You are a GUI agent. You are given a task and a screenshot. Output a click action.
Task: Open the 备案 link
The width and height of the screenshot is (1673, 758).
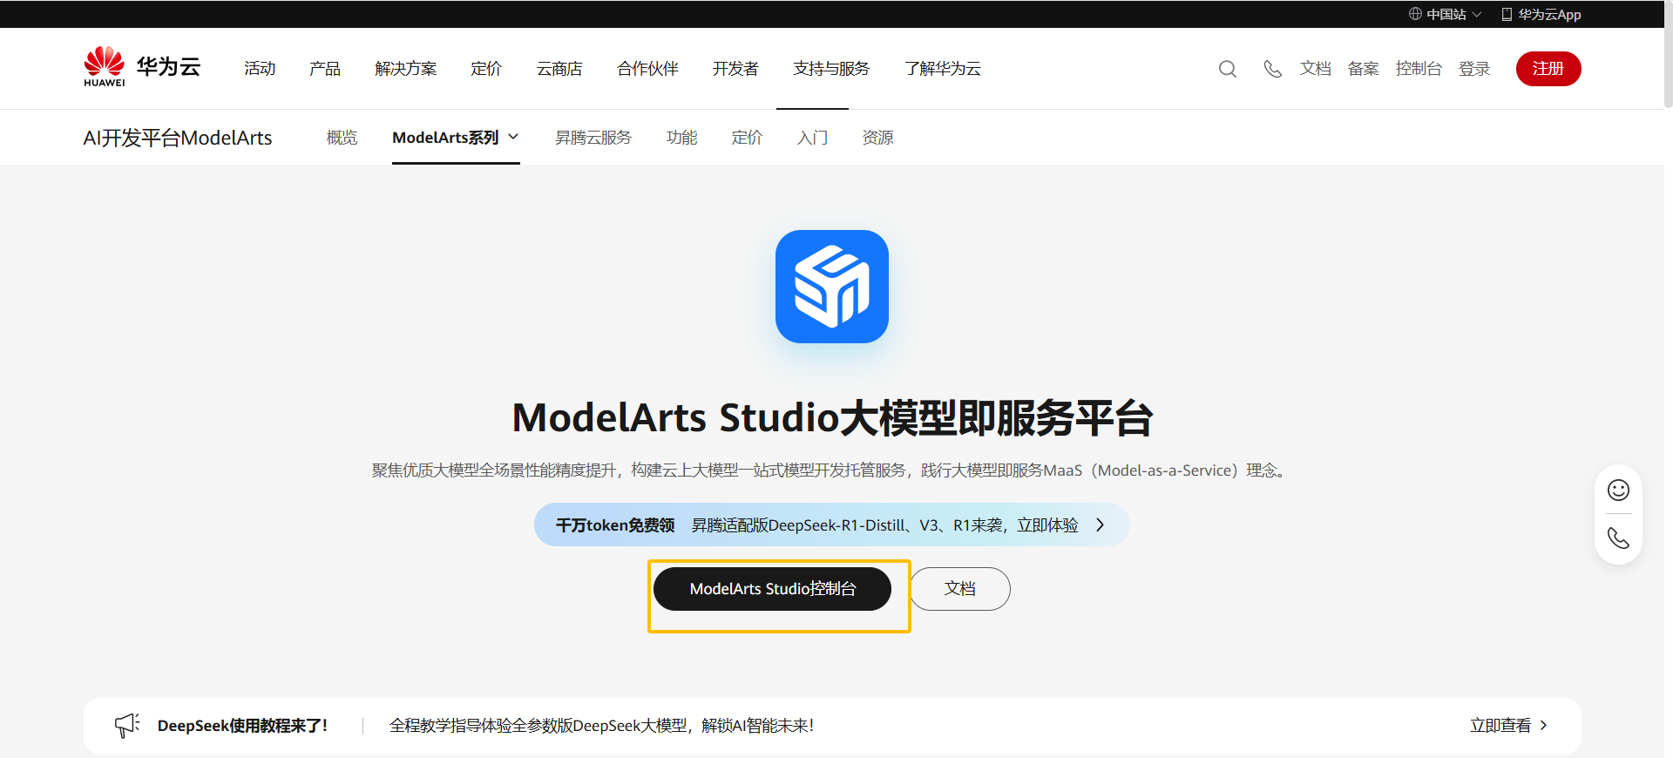pos(1363,69)
